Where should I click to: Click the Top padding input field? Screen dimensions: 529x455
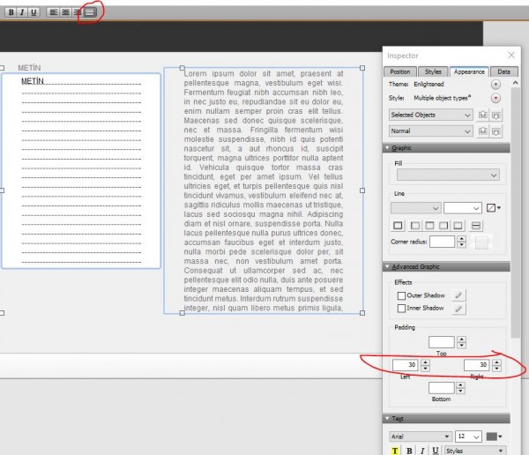(442, 342)
